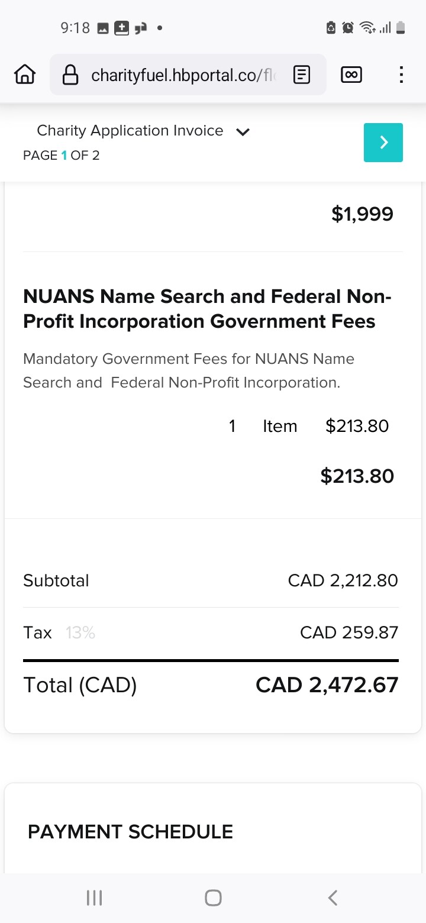Tap the Total CAD 2,472.67 amount
426x923 pixels.
tap(327, 685)
